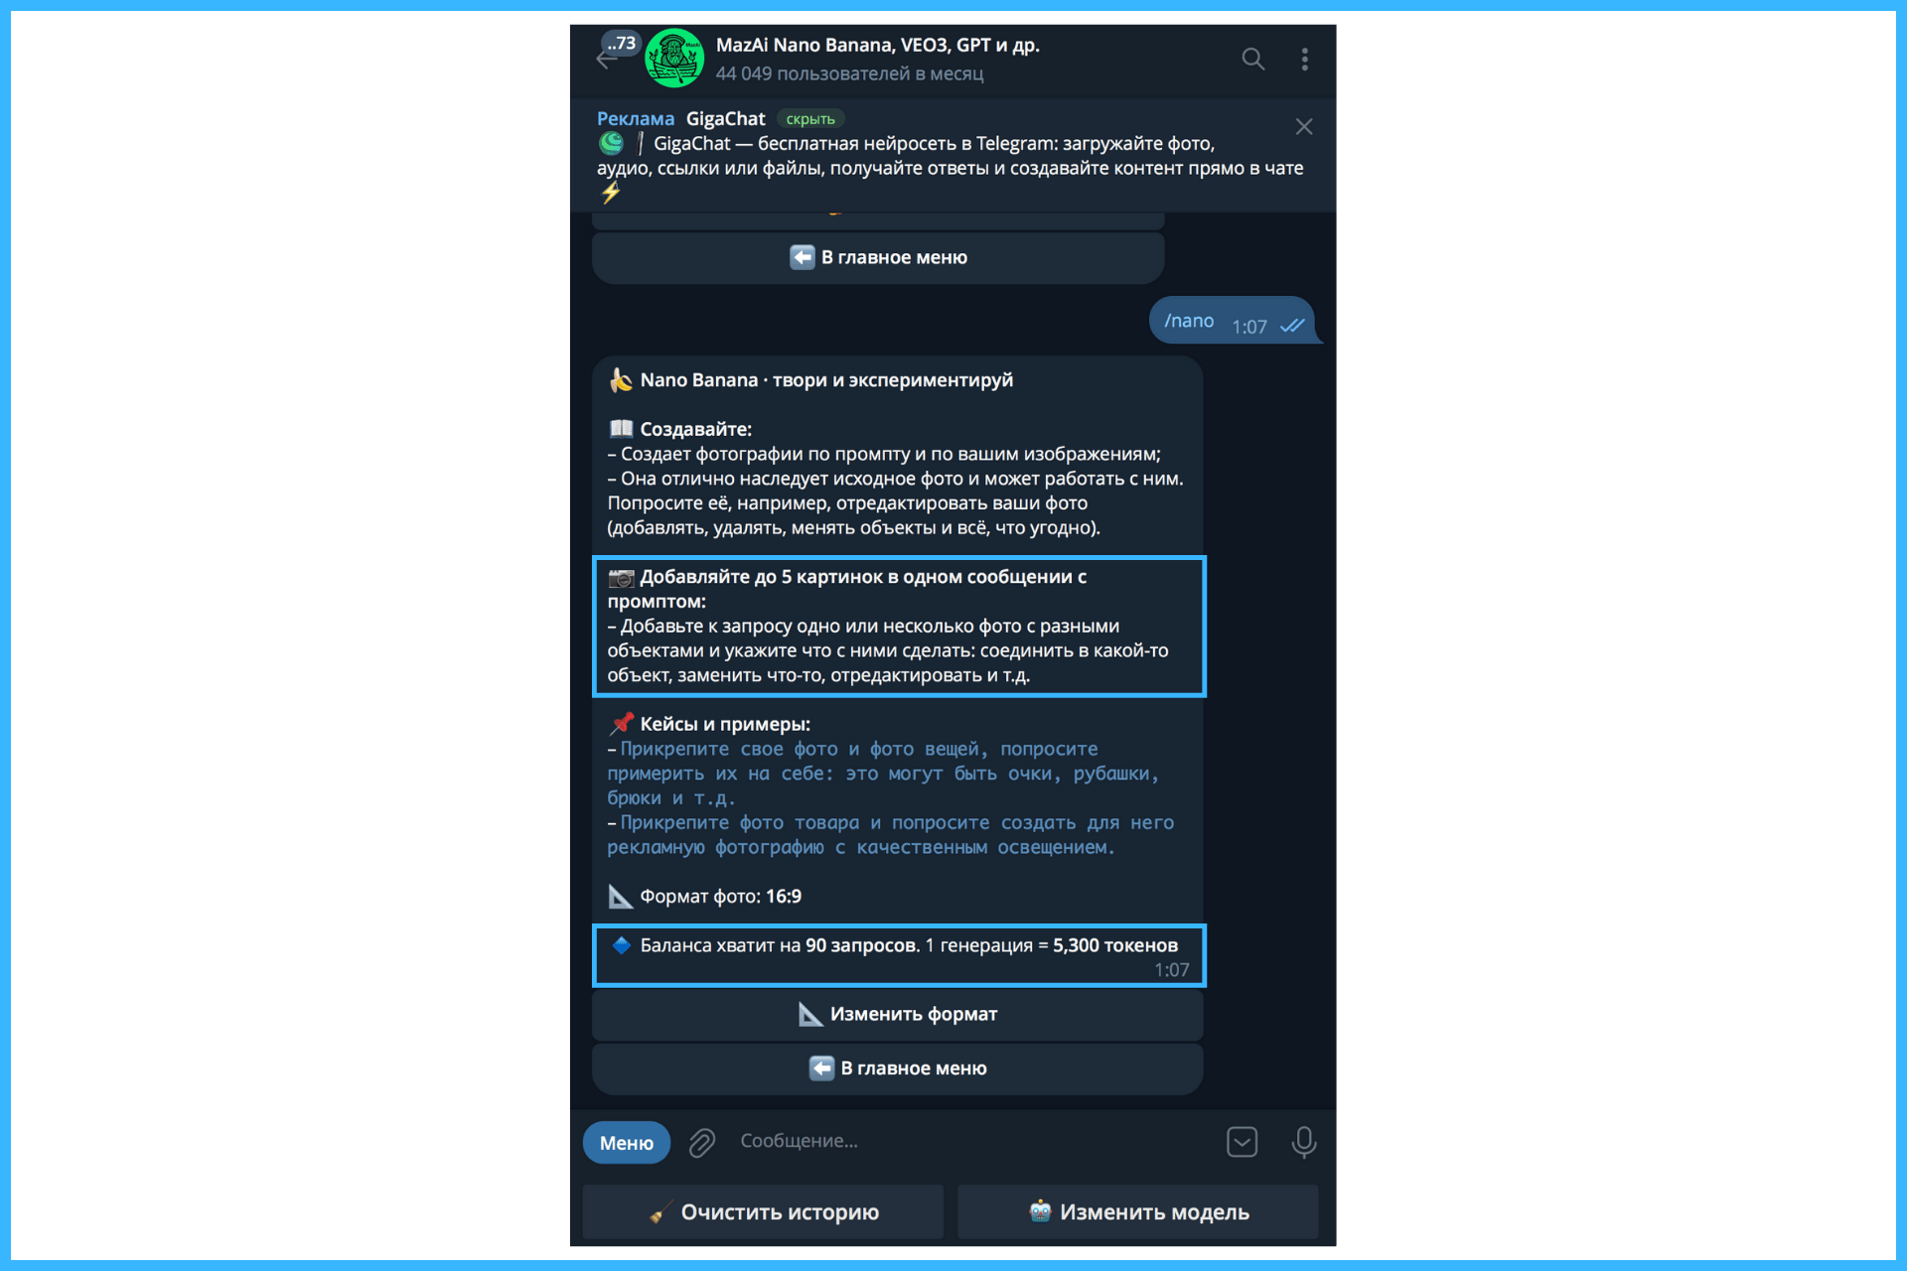Click the microphone voice message icon

pyautogui.click(x=1304, y=1142)
